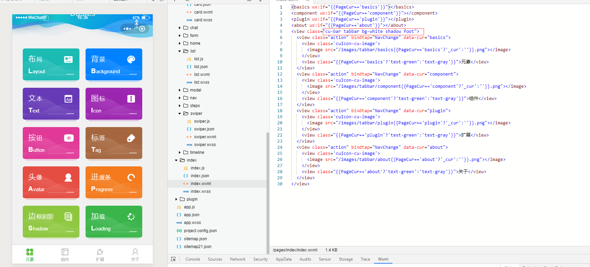Switch to the Trace tab
Viewport: 590px width, 267px height.
pos(365,259)
